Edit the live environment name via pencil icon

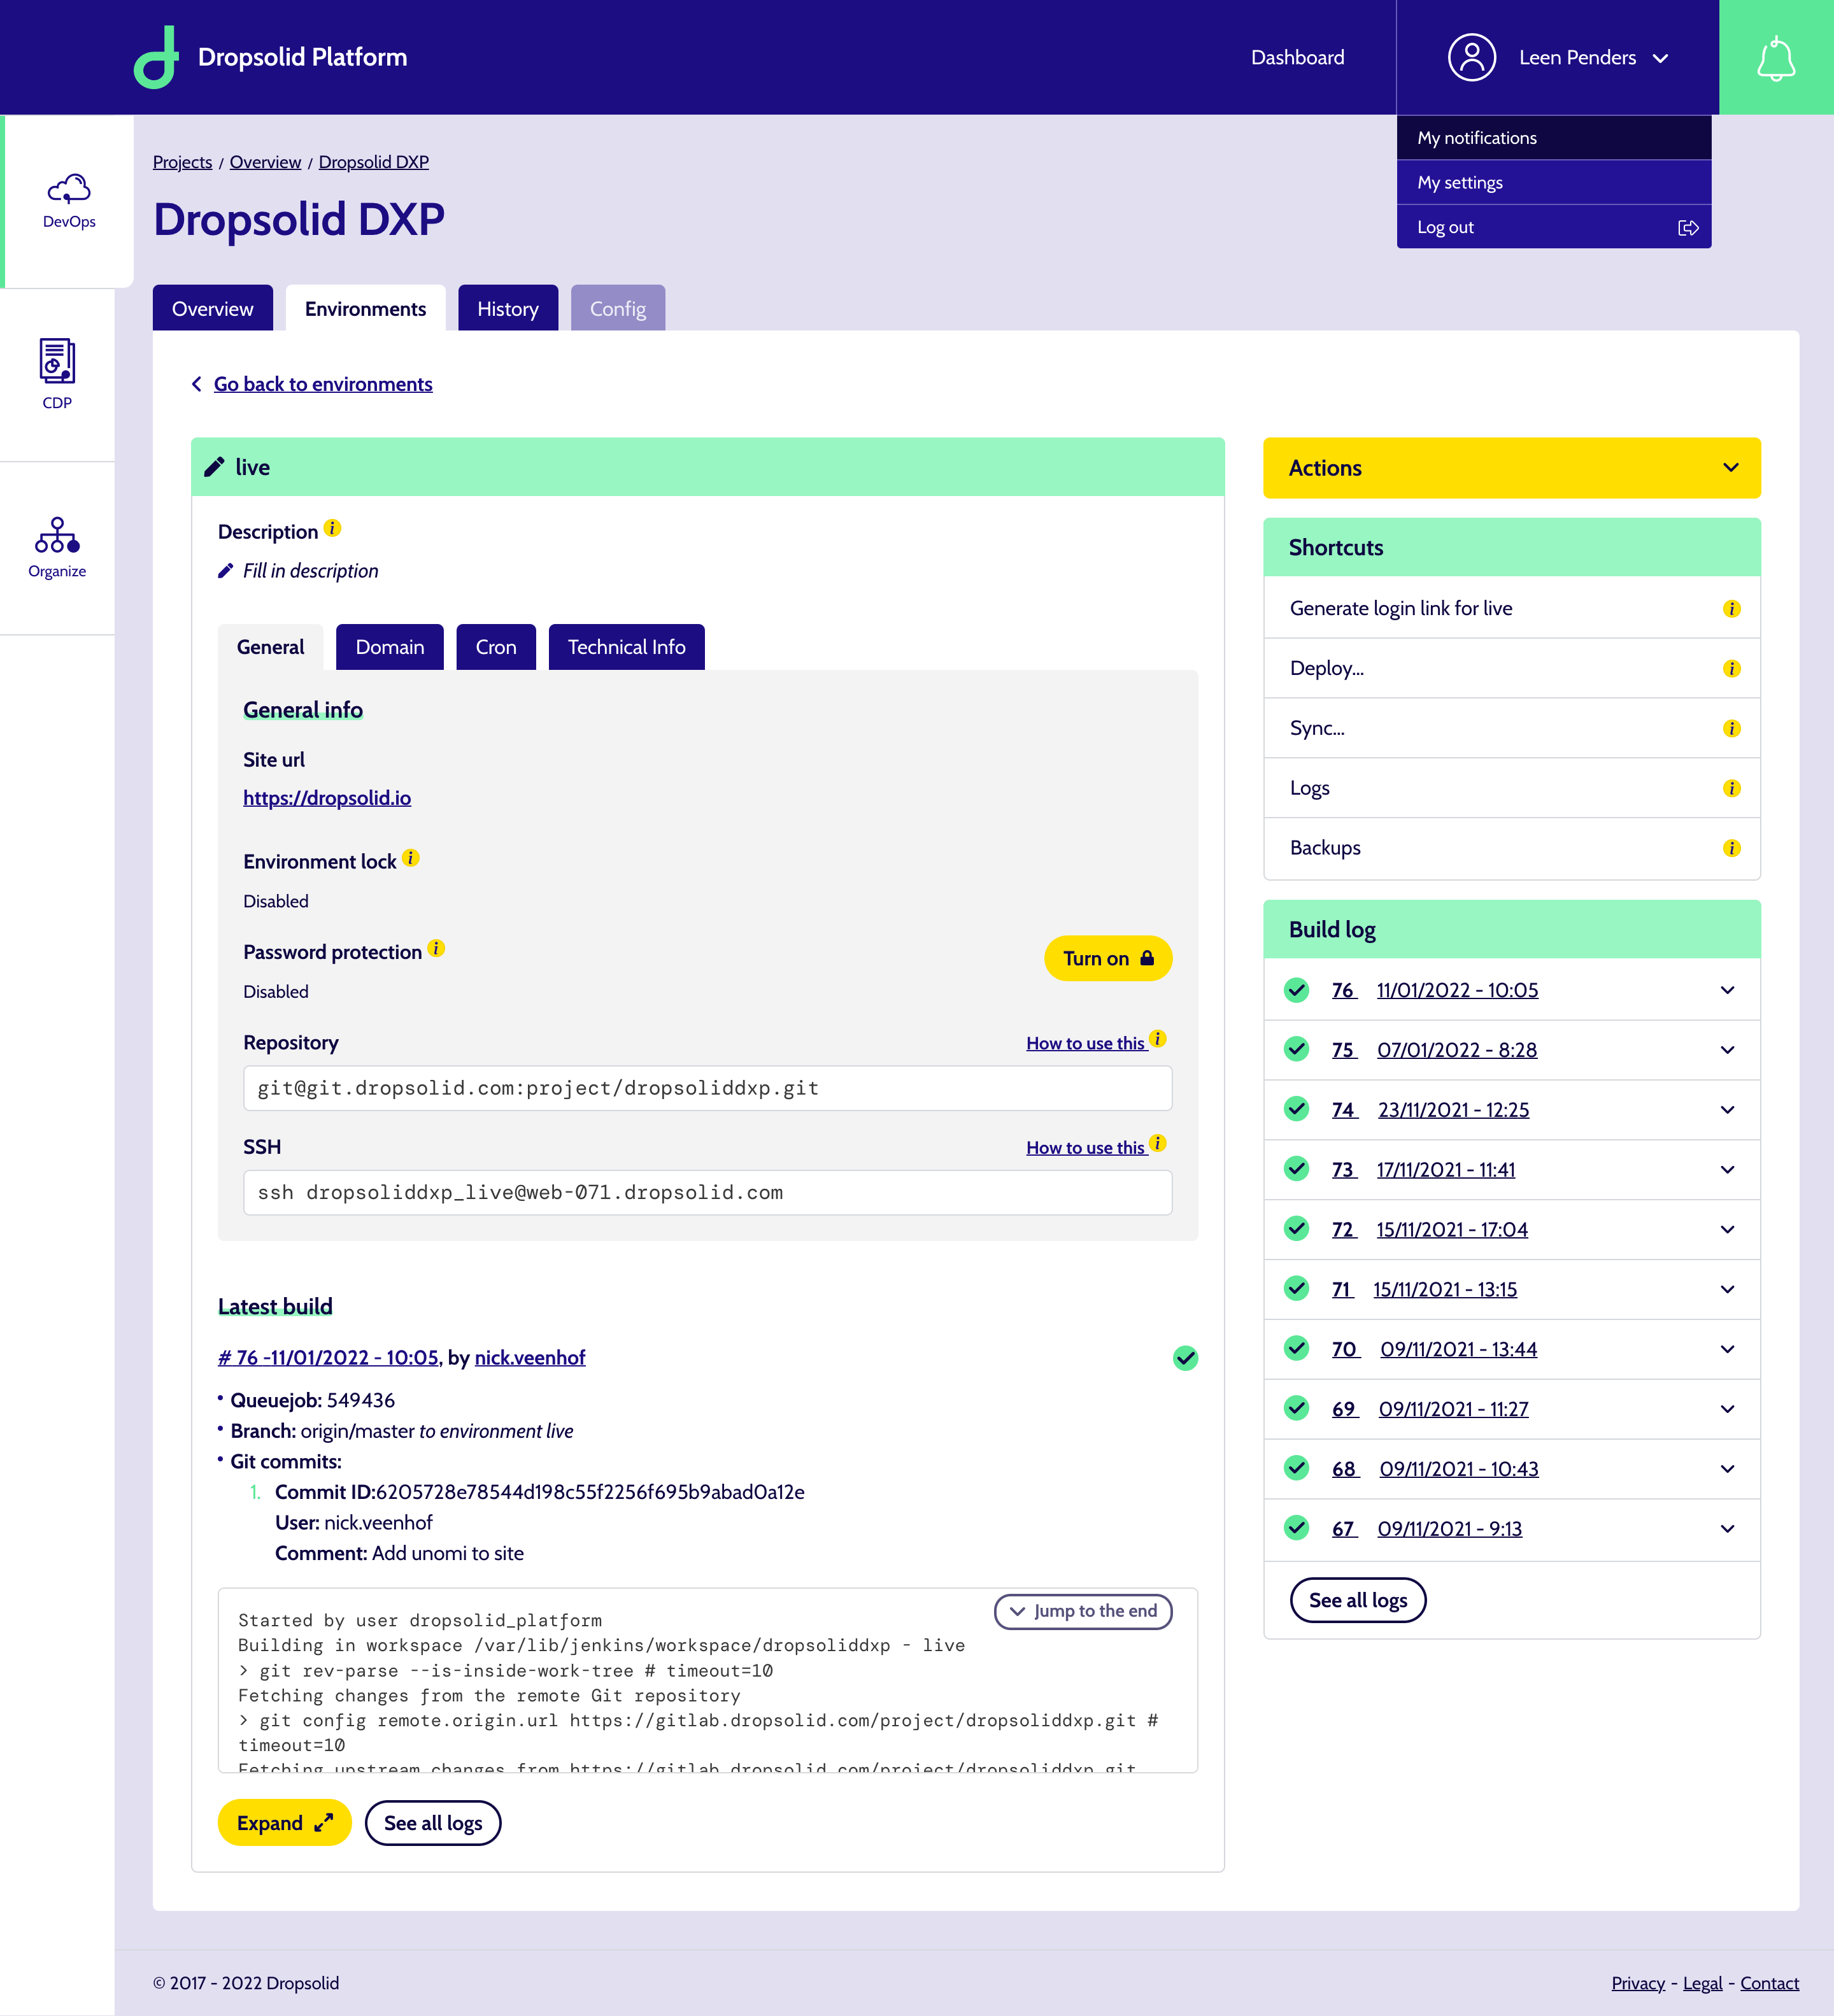[213, 466]
